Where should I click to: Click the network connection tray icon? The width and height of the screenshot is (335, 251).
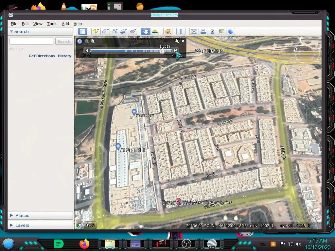(291, 244)
